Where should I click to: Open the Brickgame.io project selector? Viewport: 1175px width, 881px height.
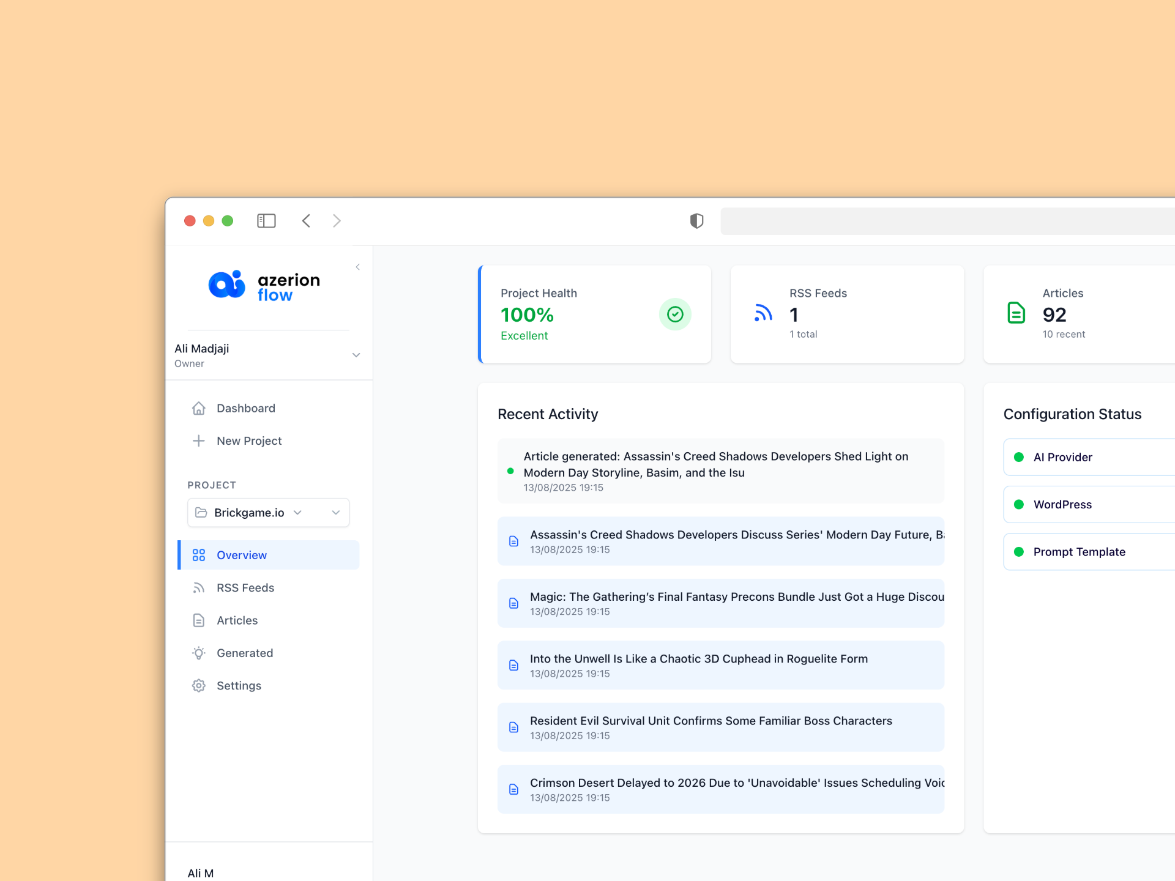(268, 513)
